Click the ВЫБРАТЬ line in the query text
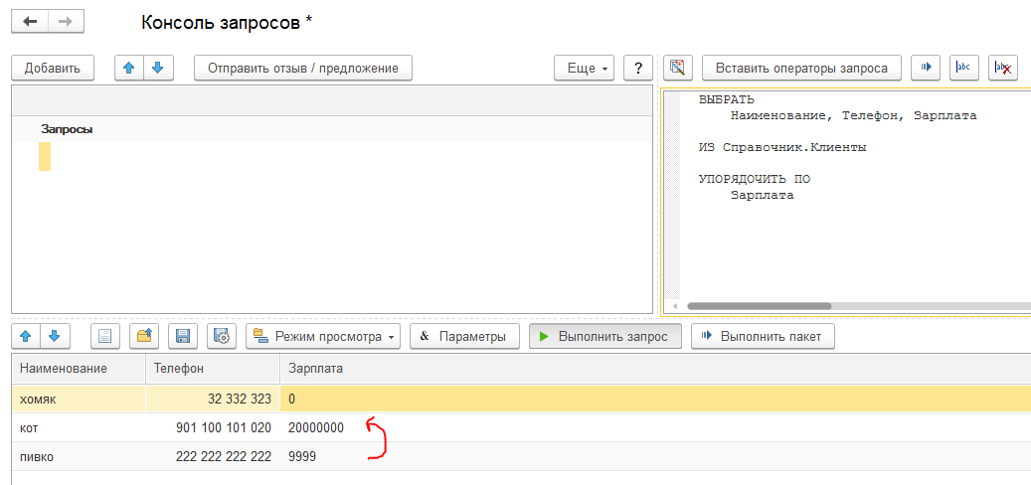 pyautogui.click(x=727, y=100)
